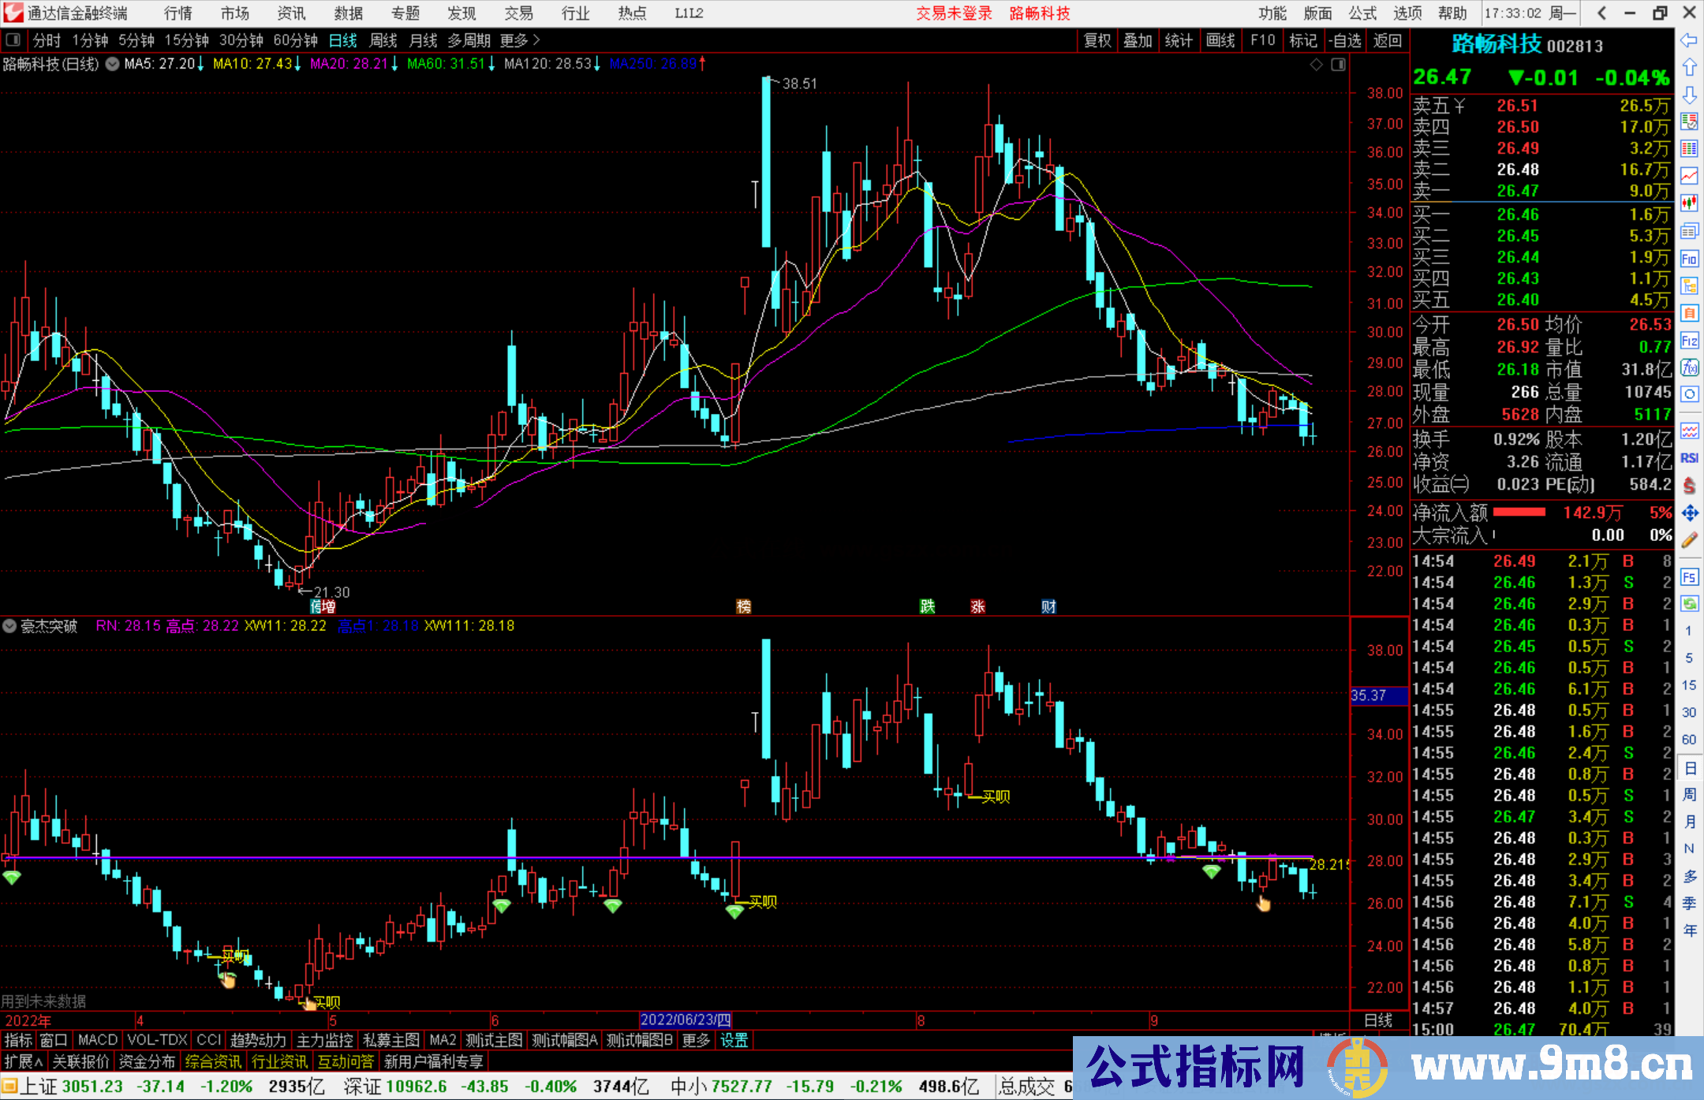The height and width of the screenshot is (1100, 1704).
Task: Click the 交易未登录 login link
Action: (954, 13)
